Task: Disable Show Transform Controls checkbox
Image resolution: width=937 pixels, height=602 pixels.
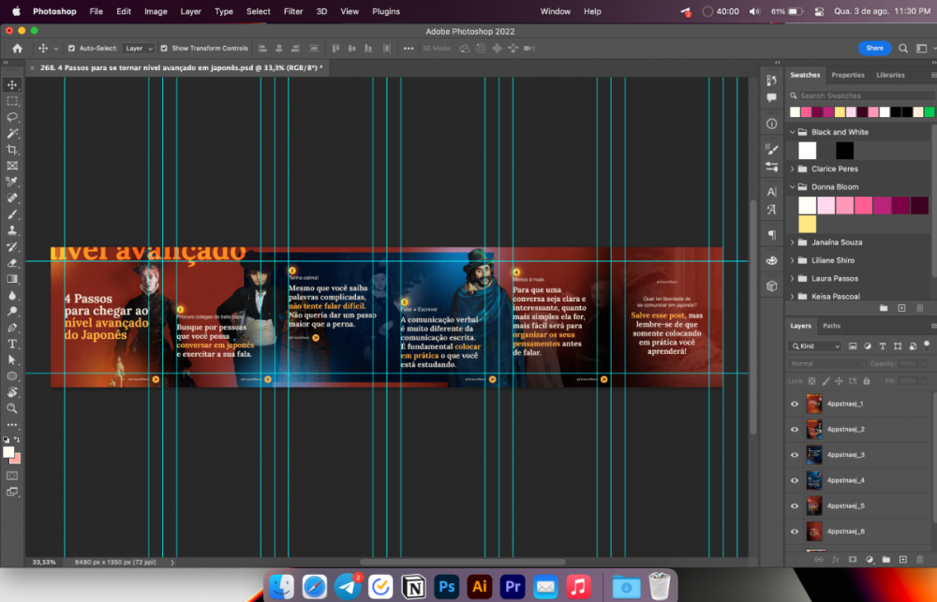Action: pyautogui.click(x=164, y=48)
